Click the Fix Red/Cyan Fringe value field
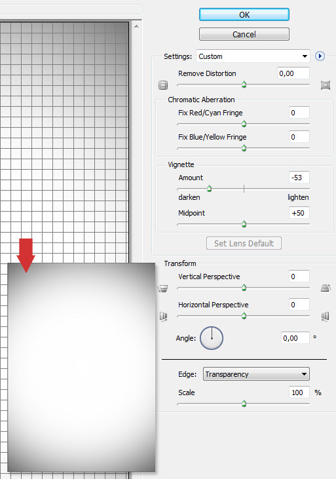Viewport: 336px width, 479px height. (x=299, y=113)
